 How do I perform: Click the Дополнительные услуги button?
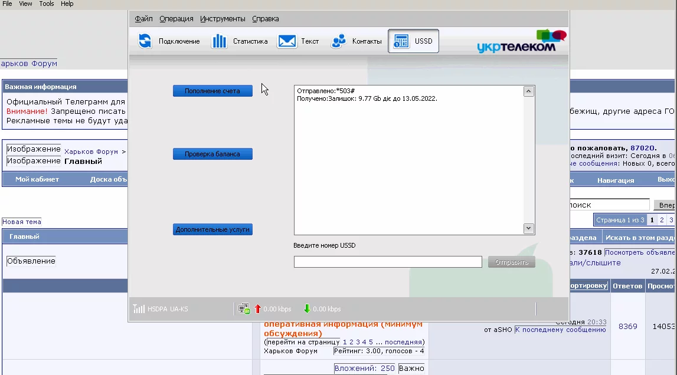212,229
